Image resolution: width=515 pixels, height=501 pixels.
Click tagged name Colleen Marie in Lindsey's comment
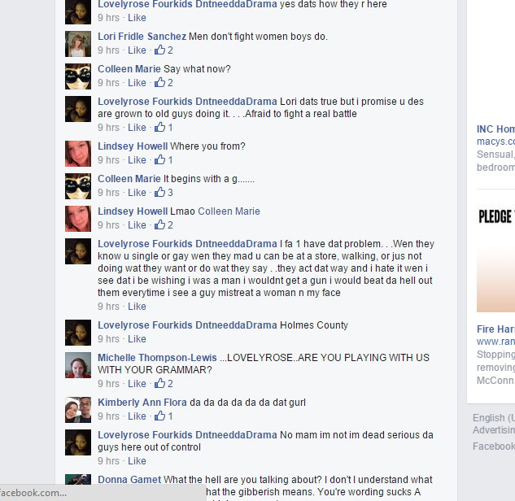229,211
